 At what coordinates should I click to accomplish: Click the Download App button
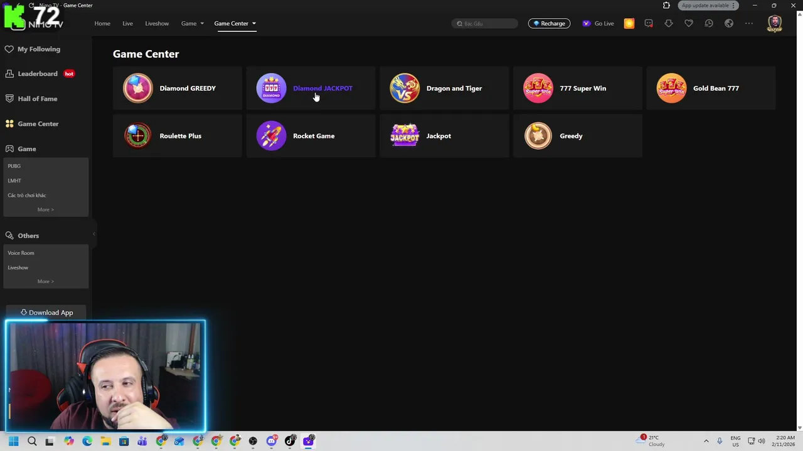coord(46,312)
